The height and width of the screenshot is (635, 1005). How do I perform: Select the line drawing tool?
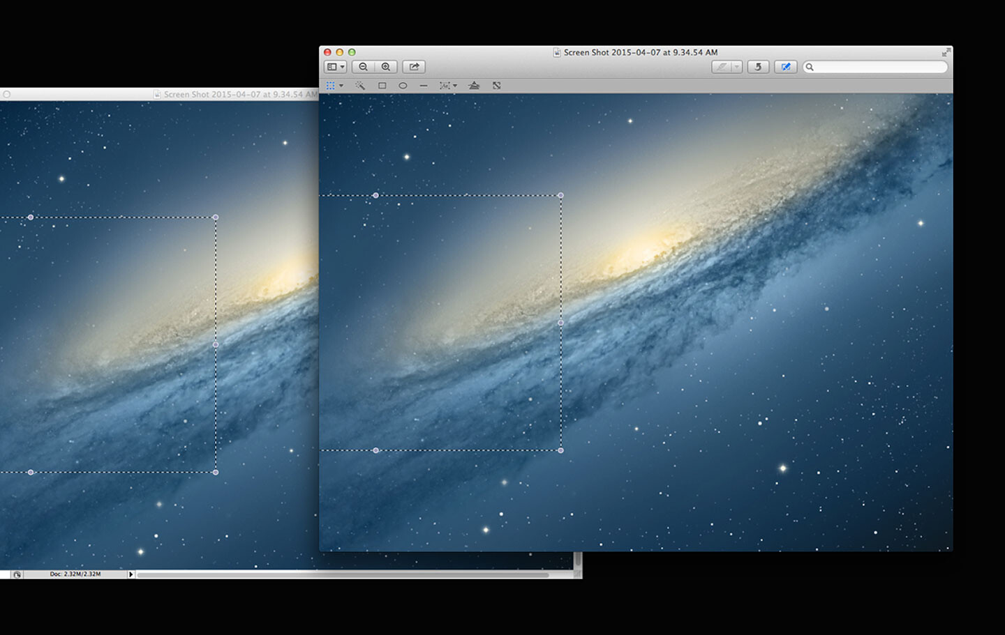[x=424, y=86]
